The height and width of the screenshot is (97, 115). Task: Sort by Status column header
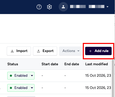click(x=13, y=64)
